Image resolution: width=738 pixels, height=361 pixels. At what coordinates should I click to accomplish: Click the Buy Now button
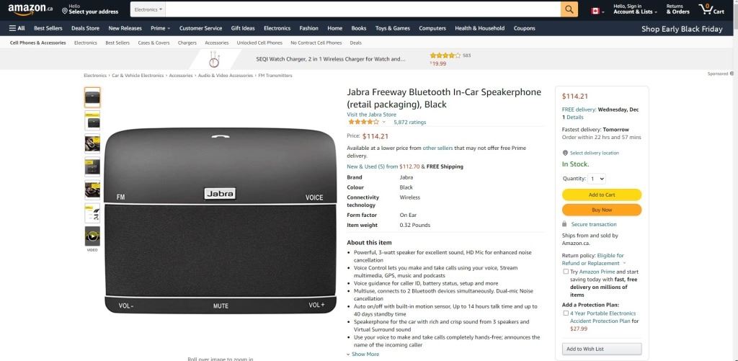point(602,210)
